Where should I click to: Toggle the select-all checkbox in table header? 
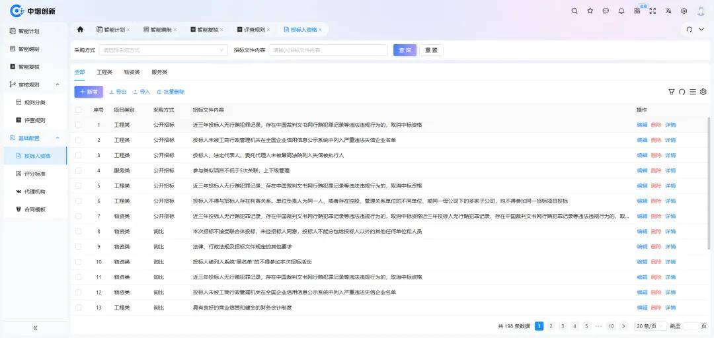point(79,110)
